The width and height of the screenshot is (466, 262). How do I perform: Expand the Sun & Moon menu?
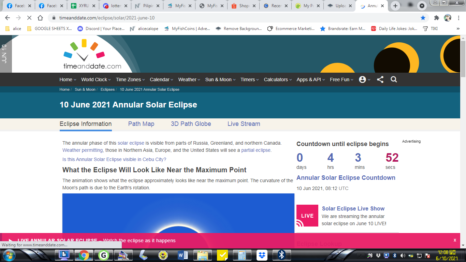[220, 79]
